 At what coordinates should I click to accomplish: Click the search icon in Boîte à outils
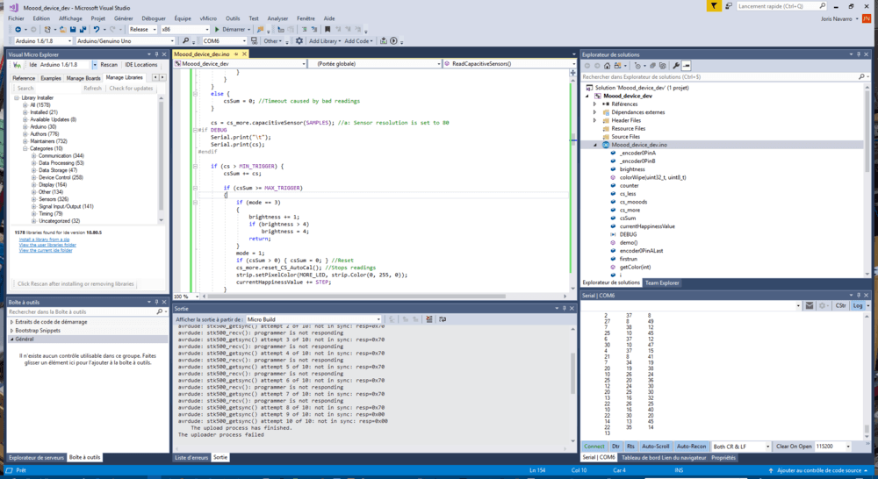point(160,311)
